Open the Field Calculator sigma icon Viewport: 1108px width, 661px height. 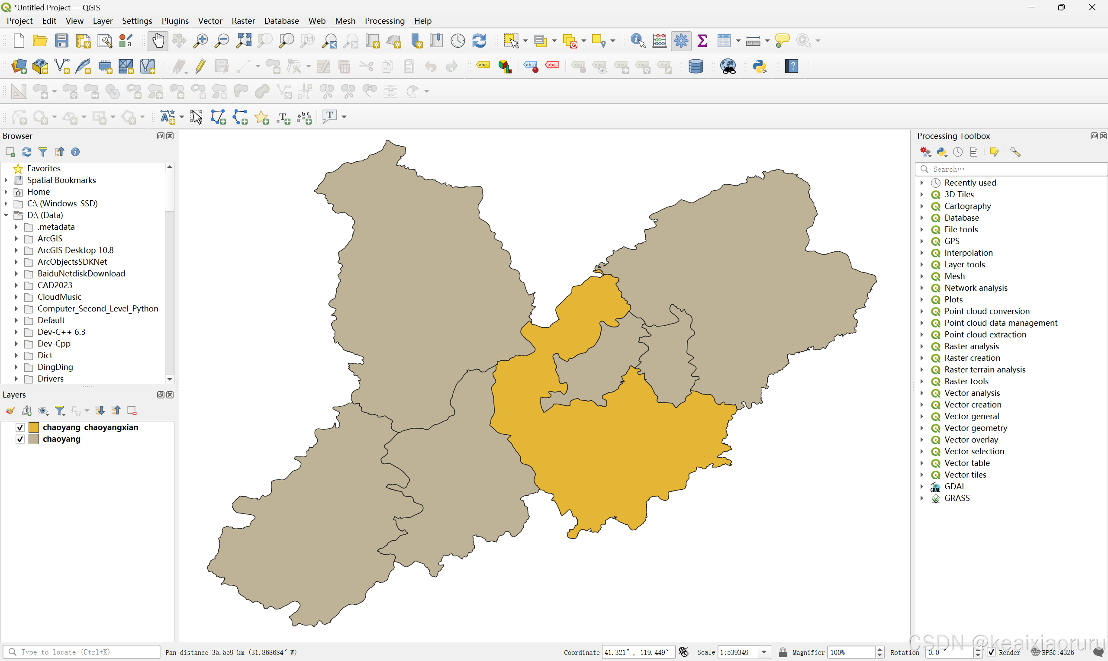[x=702, y=41]
